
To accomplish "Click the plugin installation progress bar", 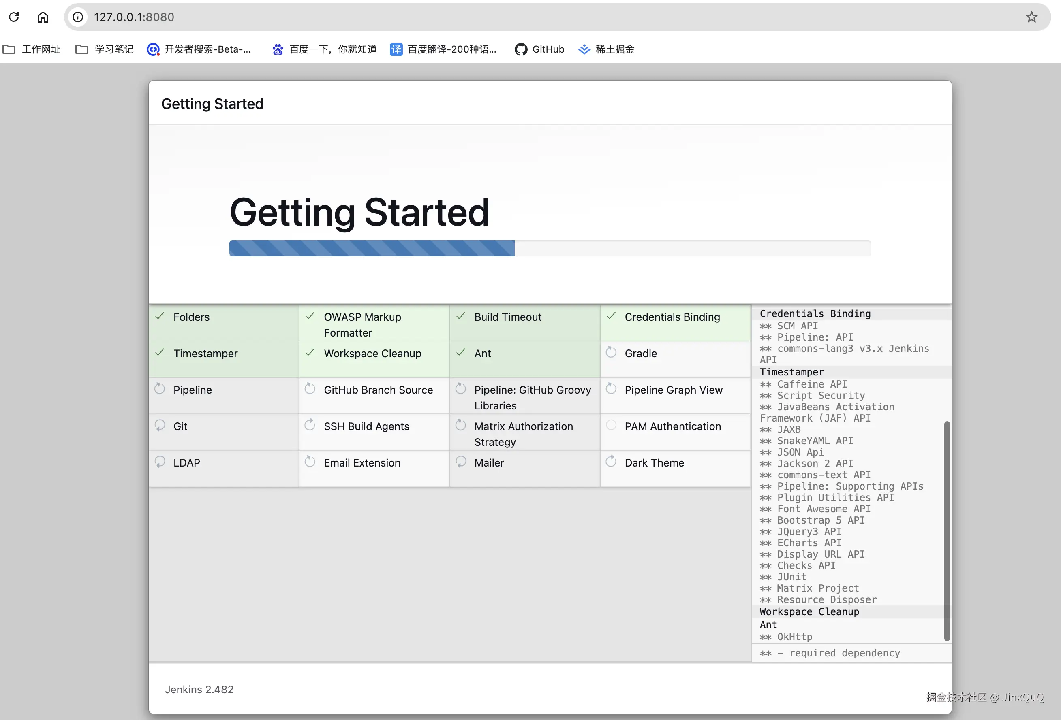I will coord(550,248).
